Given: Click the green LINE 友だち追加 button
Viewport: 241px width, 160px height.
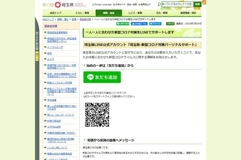Looking at the screenshot, I should click(x=102, y=77).
